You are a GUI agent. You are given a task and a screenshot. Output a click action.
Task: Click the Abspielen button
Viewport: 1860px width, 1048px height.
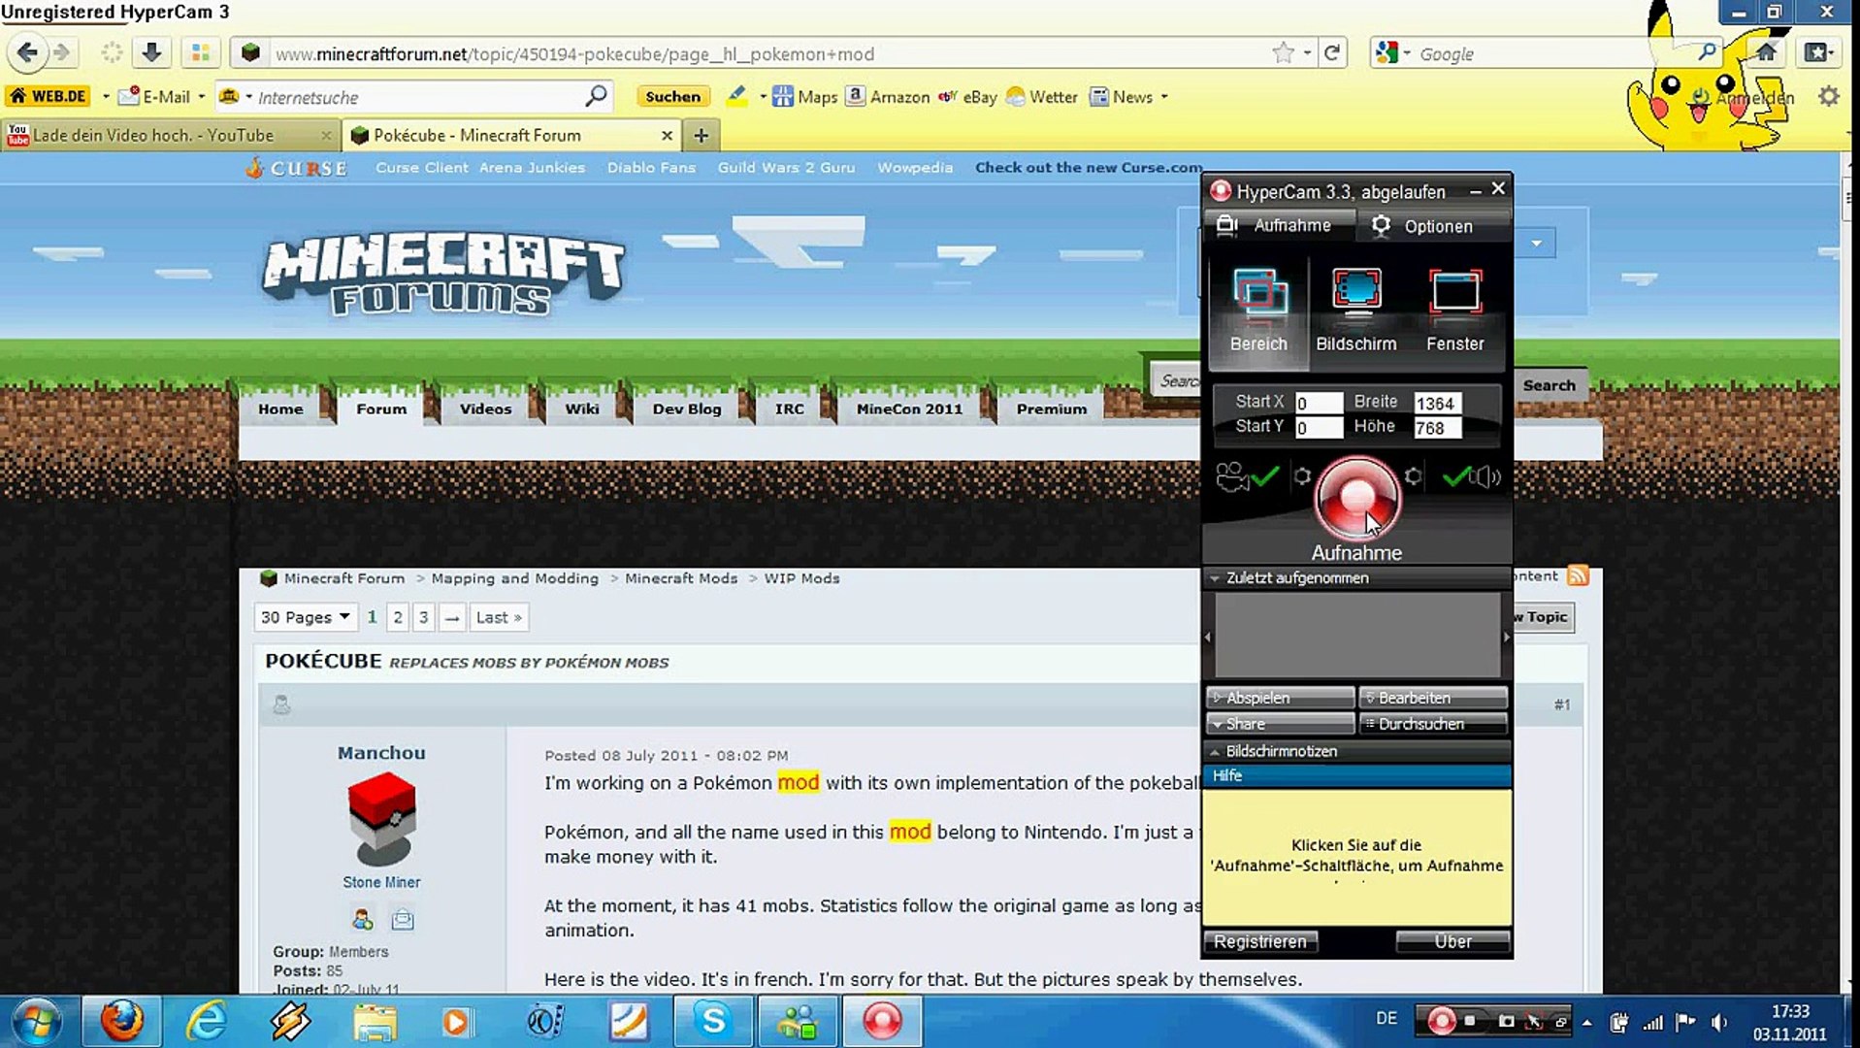coord(1280,698)
